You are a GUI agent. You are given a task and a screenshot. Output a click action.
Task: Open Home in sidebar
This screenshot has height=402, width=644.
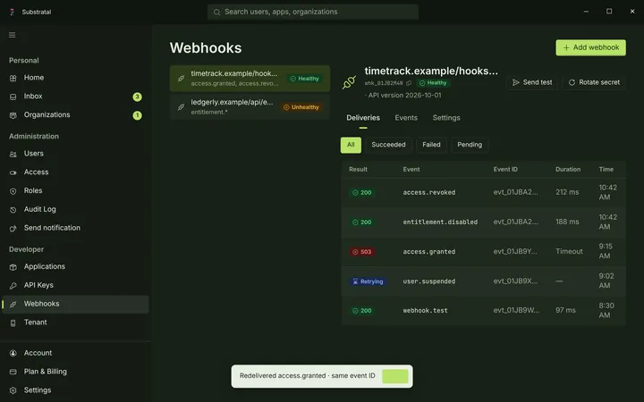click(75, 78)
